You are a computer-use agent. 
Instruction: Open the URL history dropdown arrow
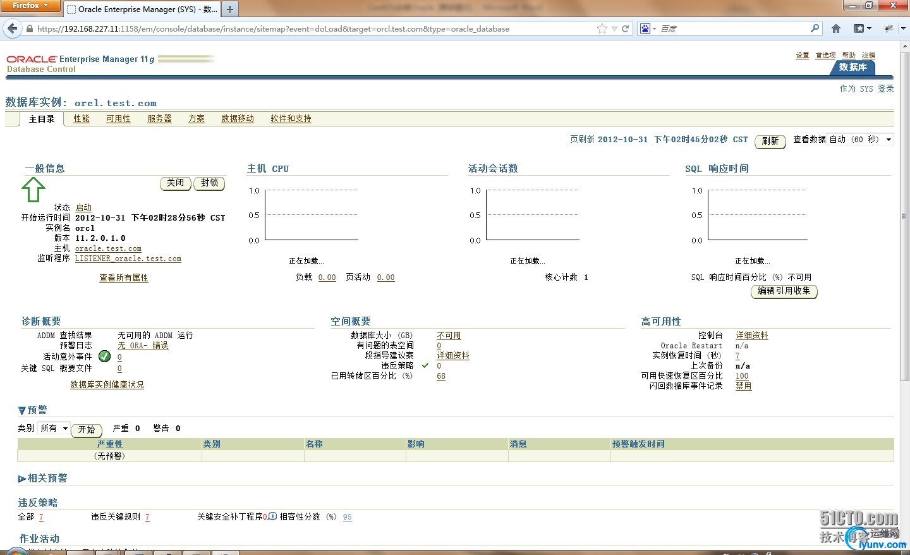pyautogui.click(x=614, y=28)
